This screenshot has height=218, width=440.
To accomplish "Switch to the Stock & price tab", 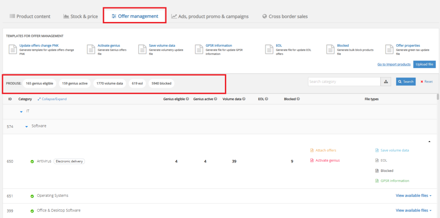I will pyautogui.click(x=81, y=16).
